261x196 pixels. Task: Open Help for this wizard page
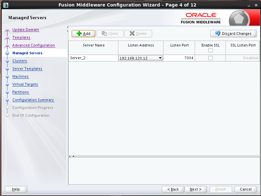click(16, 189)
